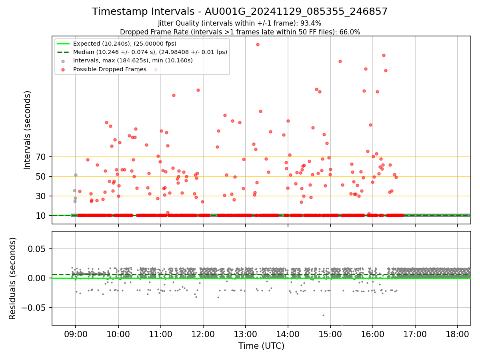Image resolution: width=480 pixels, height=360 pixels.
Task: Click the 'Intervals (seconds)' y-axis label
Action: [28, 130]
